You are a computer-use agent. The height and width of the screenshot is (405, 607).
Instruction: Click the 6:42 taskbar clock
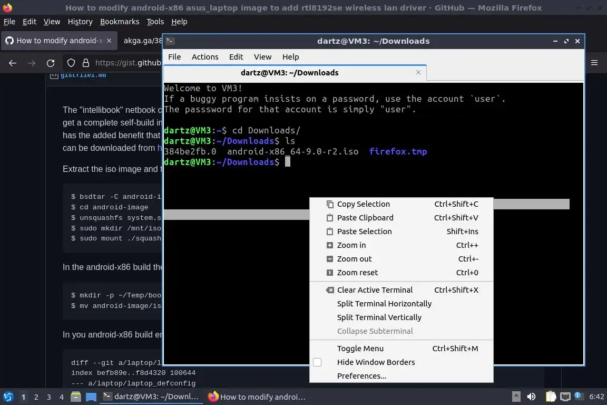point(596,397)
